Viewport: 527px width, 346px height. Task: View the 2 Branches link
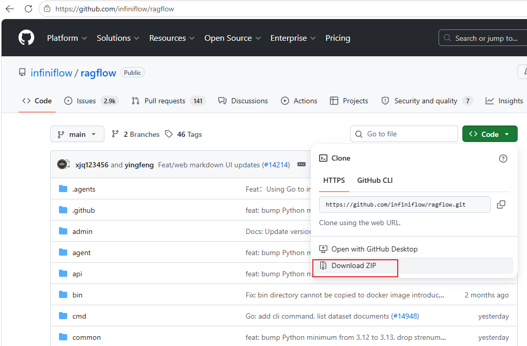point(135,134)
